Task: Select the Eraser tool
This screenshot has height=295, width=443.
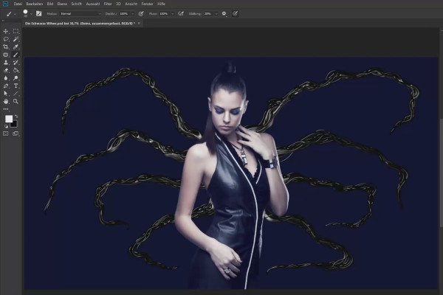Action: tap(6, 70)
